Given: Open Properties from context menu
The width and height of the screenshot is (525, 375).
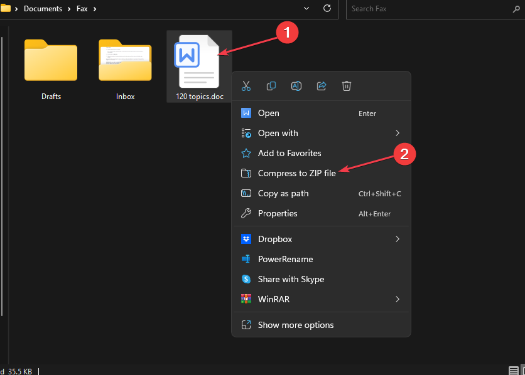Looking at the screenshot, I should 278,213.
